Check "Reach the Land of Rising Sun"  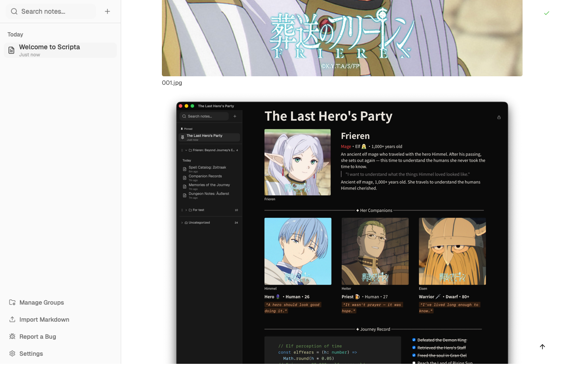point(414,363)
